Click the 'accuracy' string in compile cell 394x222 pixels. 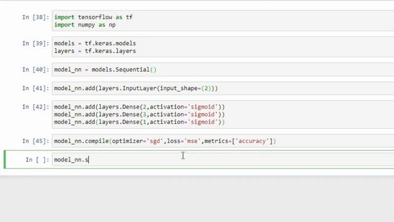pyautogui.click(x=252, y=141)
